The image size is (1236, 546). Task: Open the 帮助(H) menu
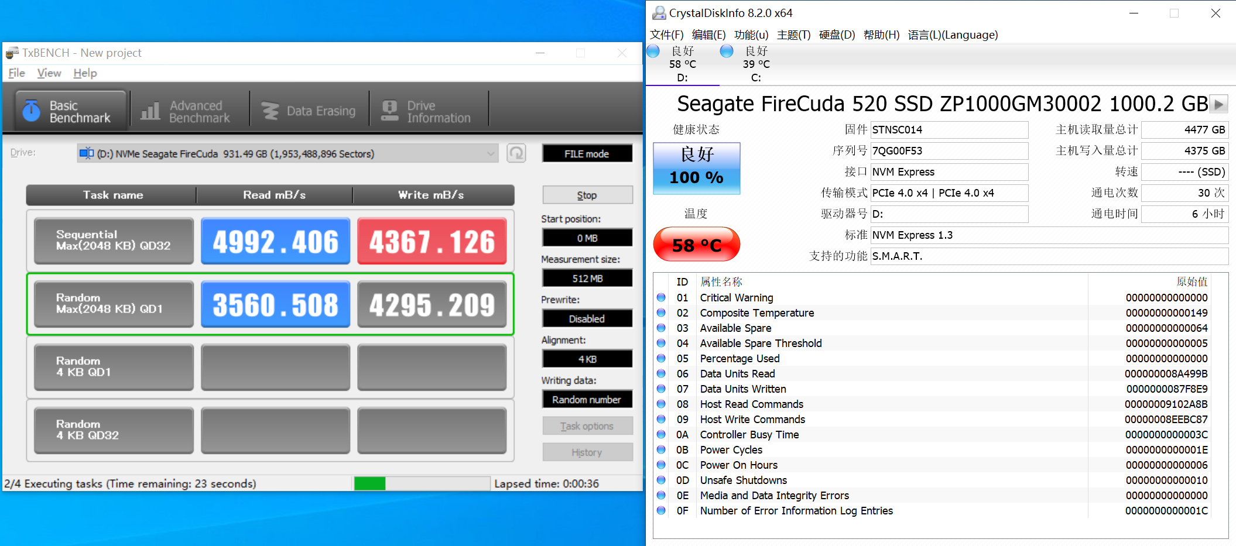pos(881,35)
